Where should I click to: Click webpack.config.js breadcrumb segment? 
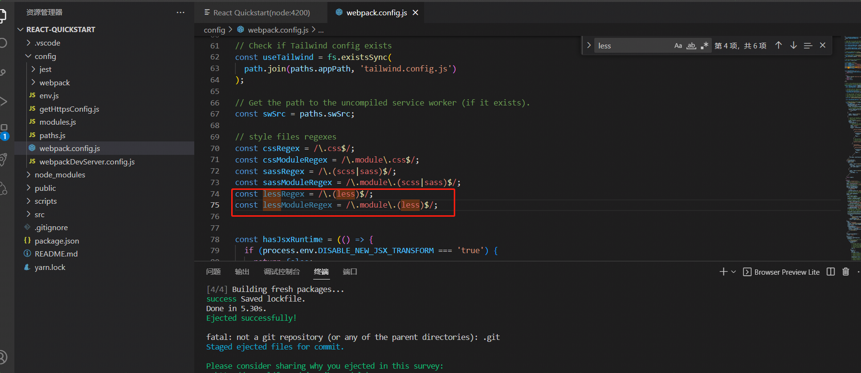278,30
